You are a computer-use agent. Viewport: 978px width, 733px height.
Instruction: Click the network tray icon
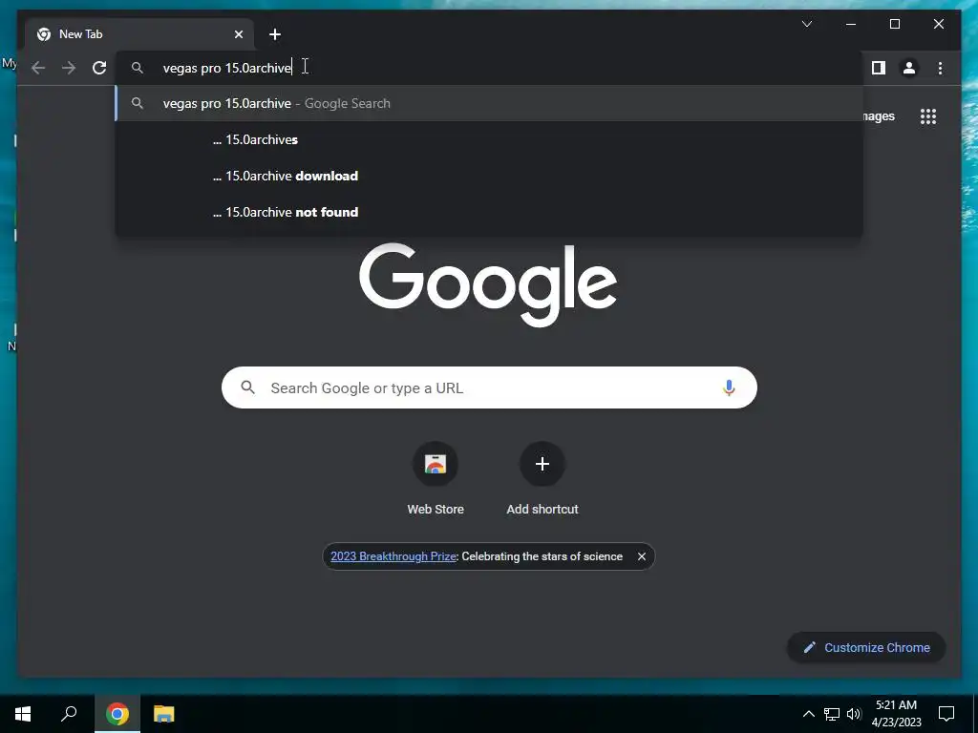pyautogui.click(x=832, y=714)
